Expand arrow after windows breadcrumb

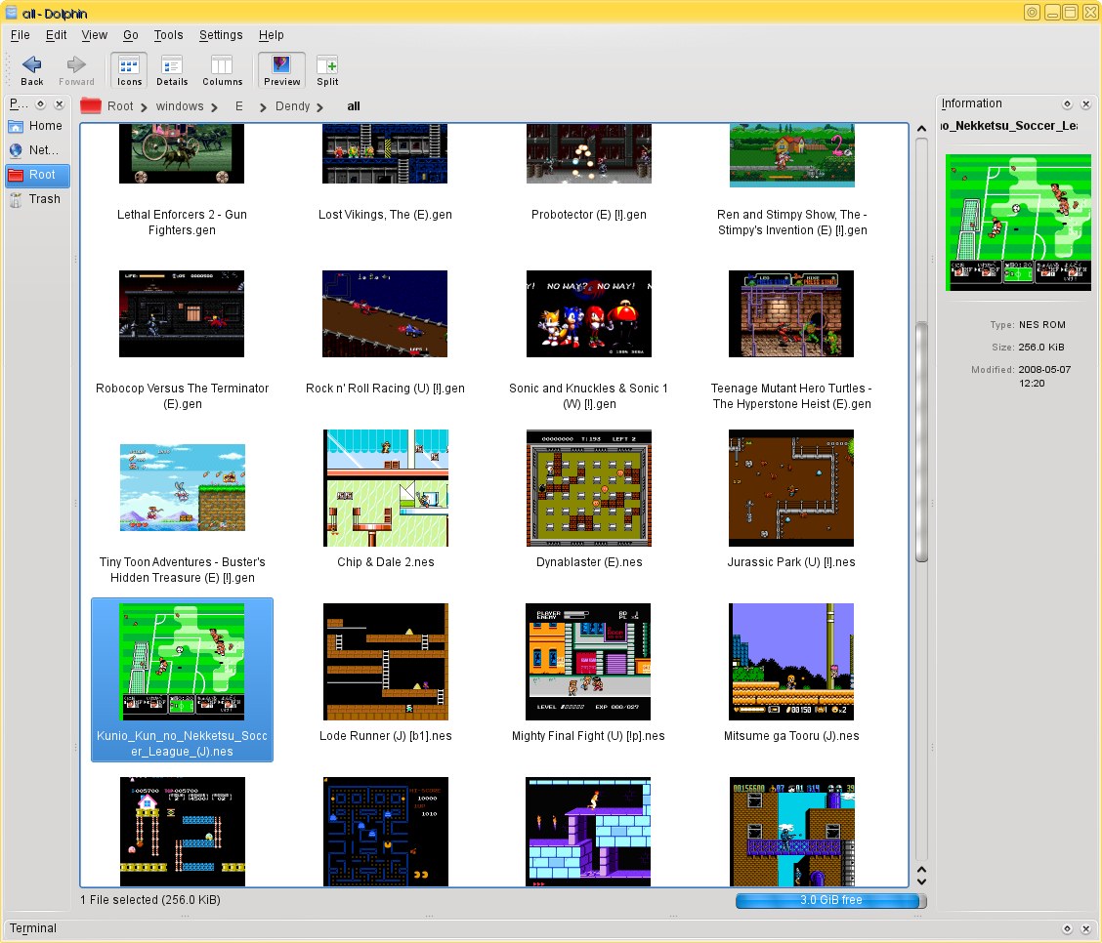(214, 107)
